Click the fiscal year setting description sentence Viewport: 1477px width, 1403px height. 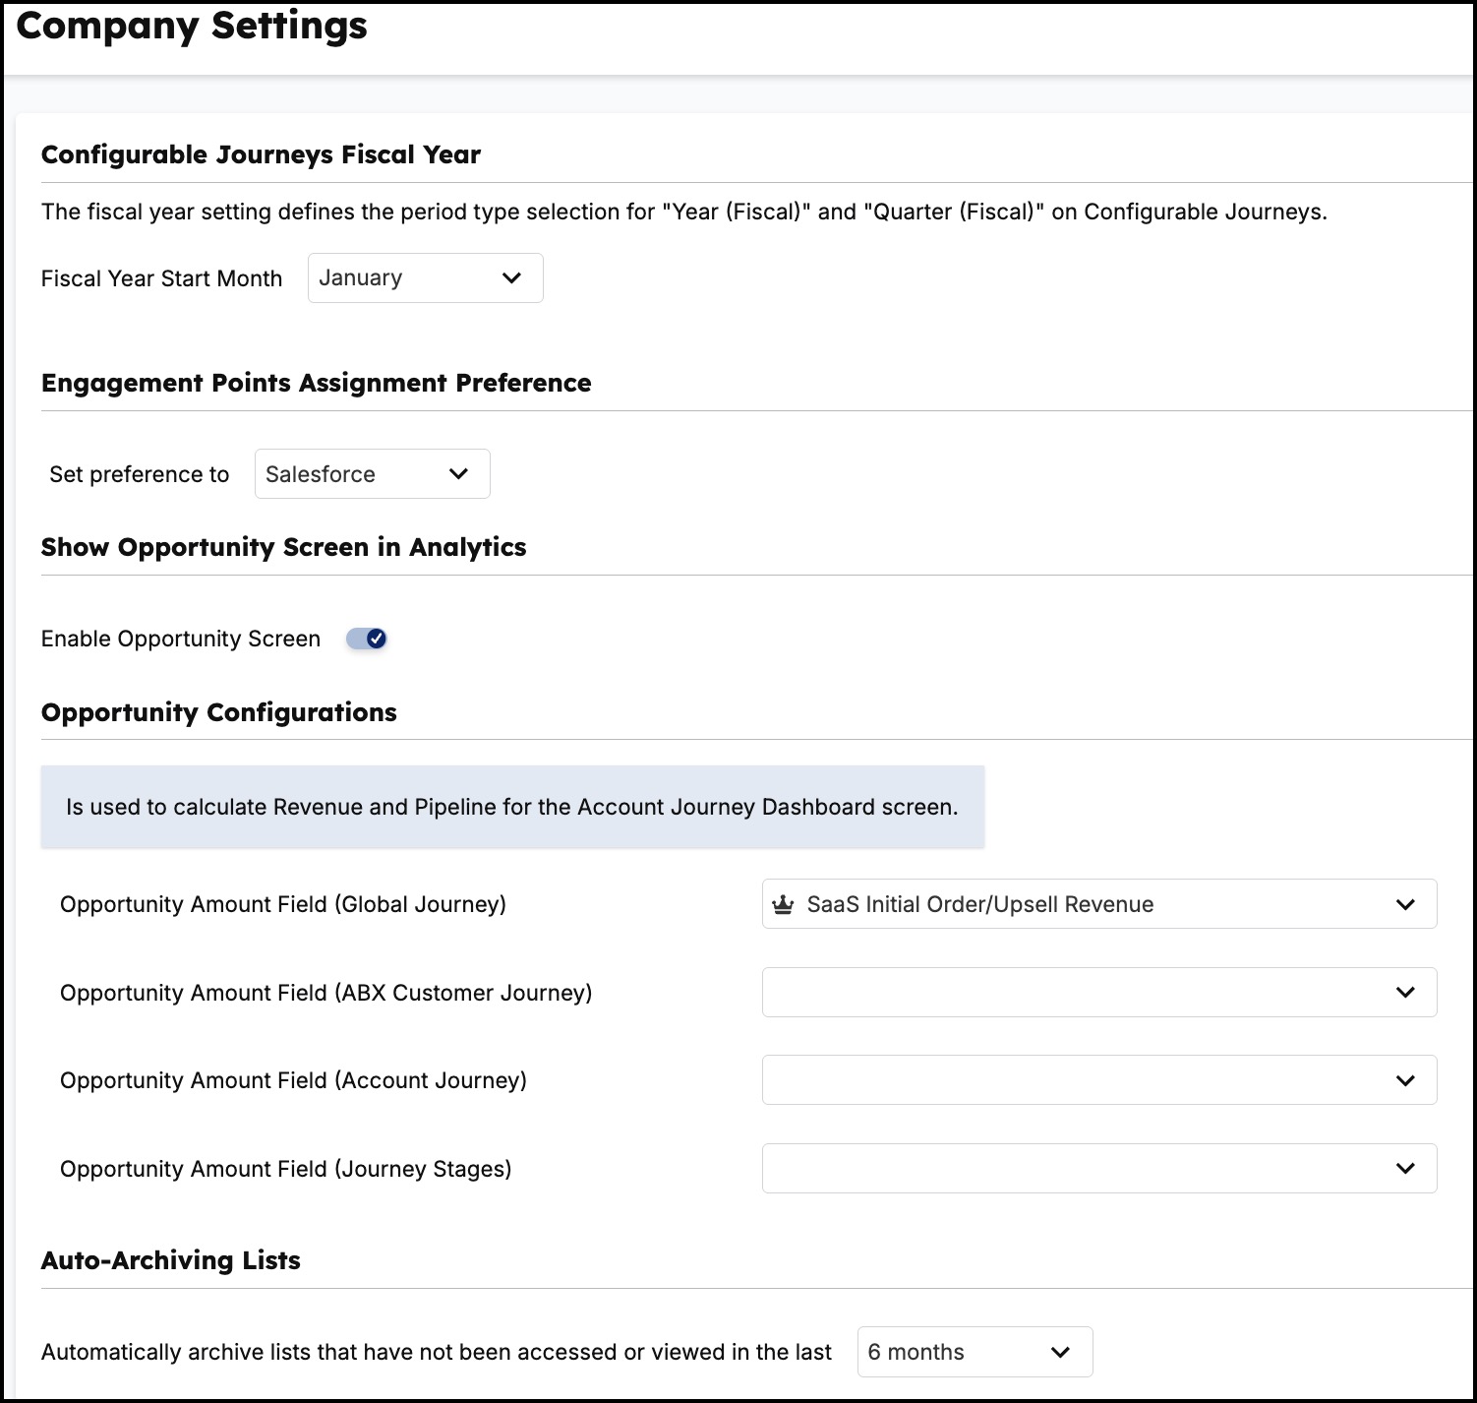tap(684, 212)
